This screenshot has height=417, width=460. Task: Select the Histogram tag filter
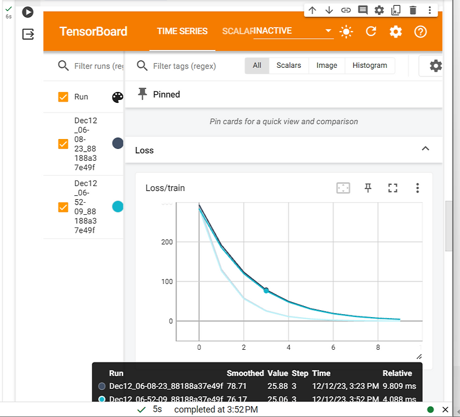[370, 65]
